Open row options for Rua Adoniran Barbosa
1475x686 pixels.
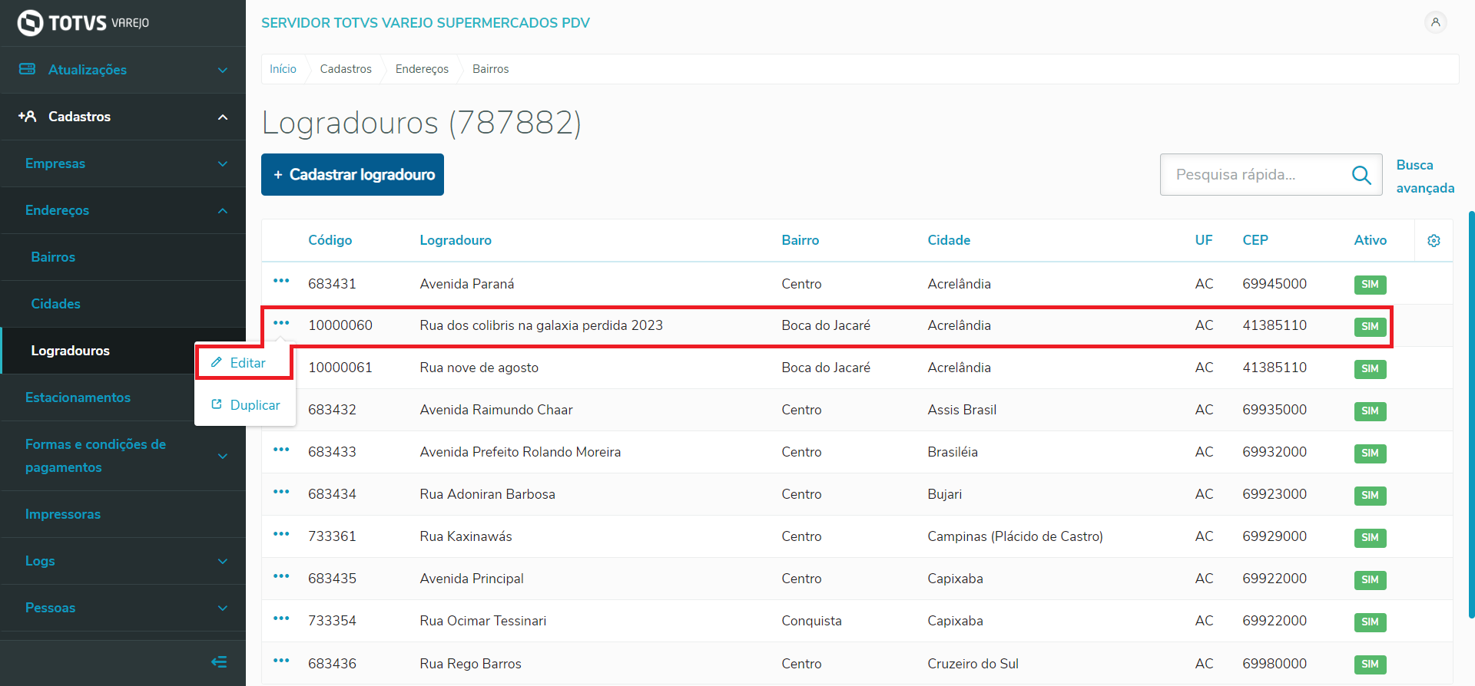tap(281, 492)
